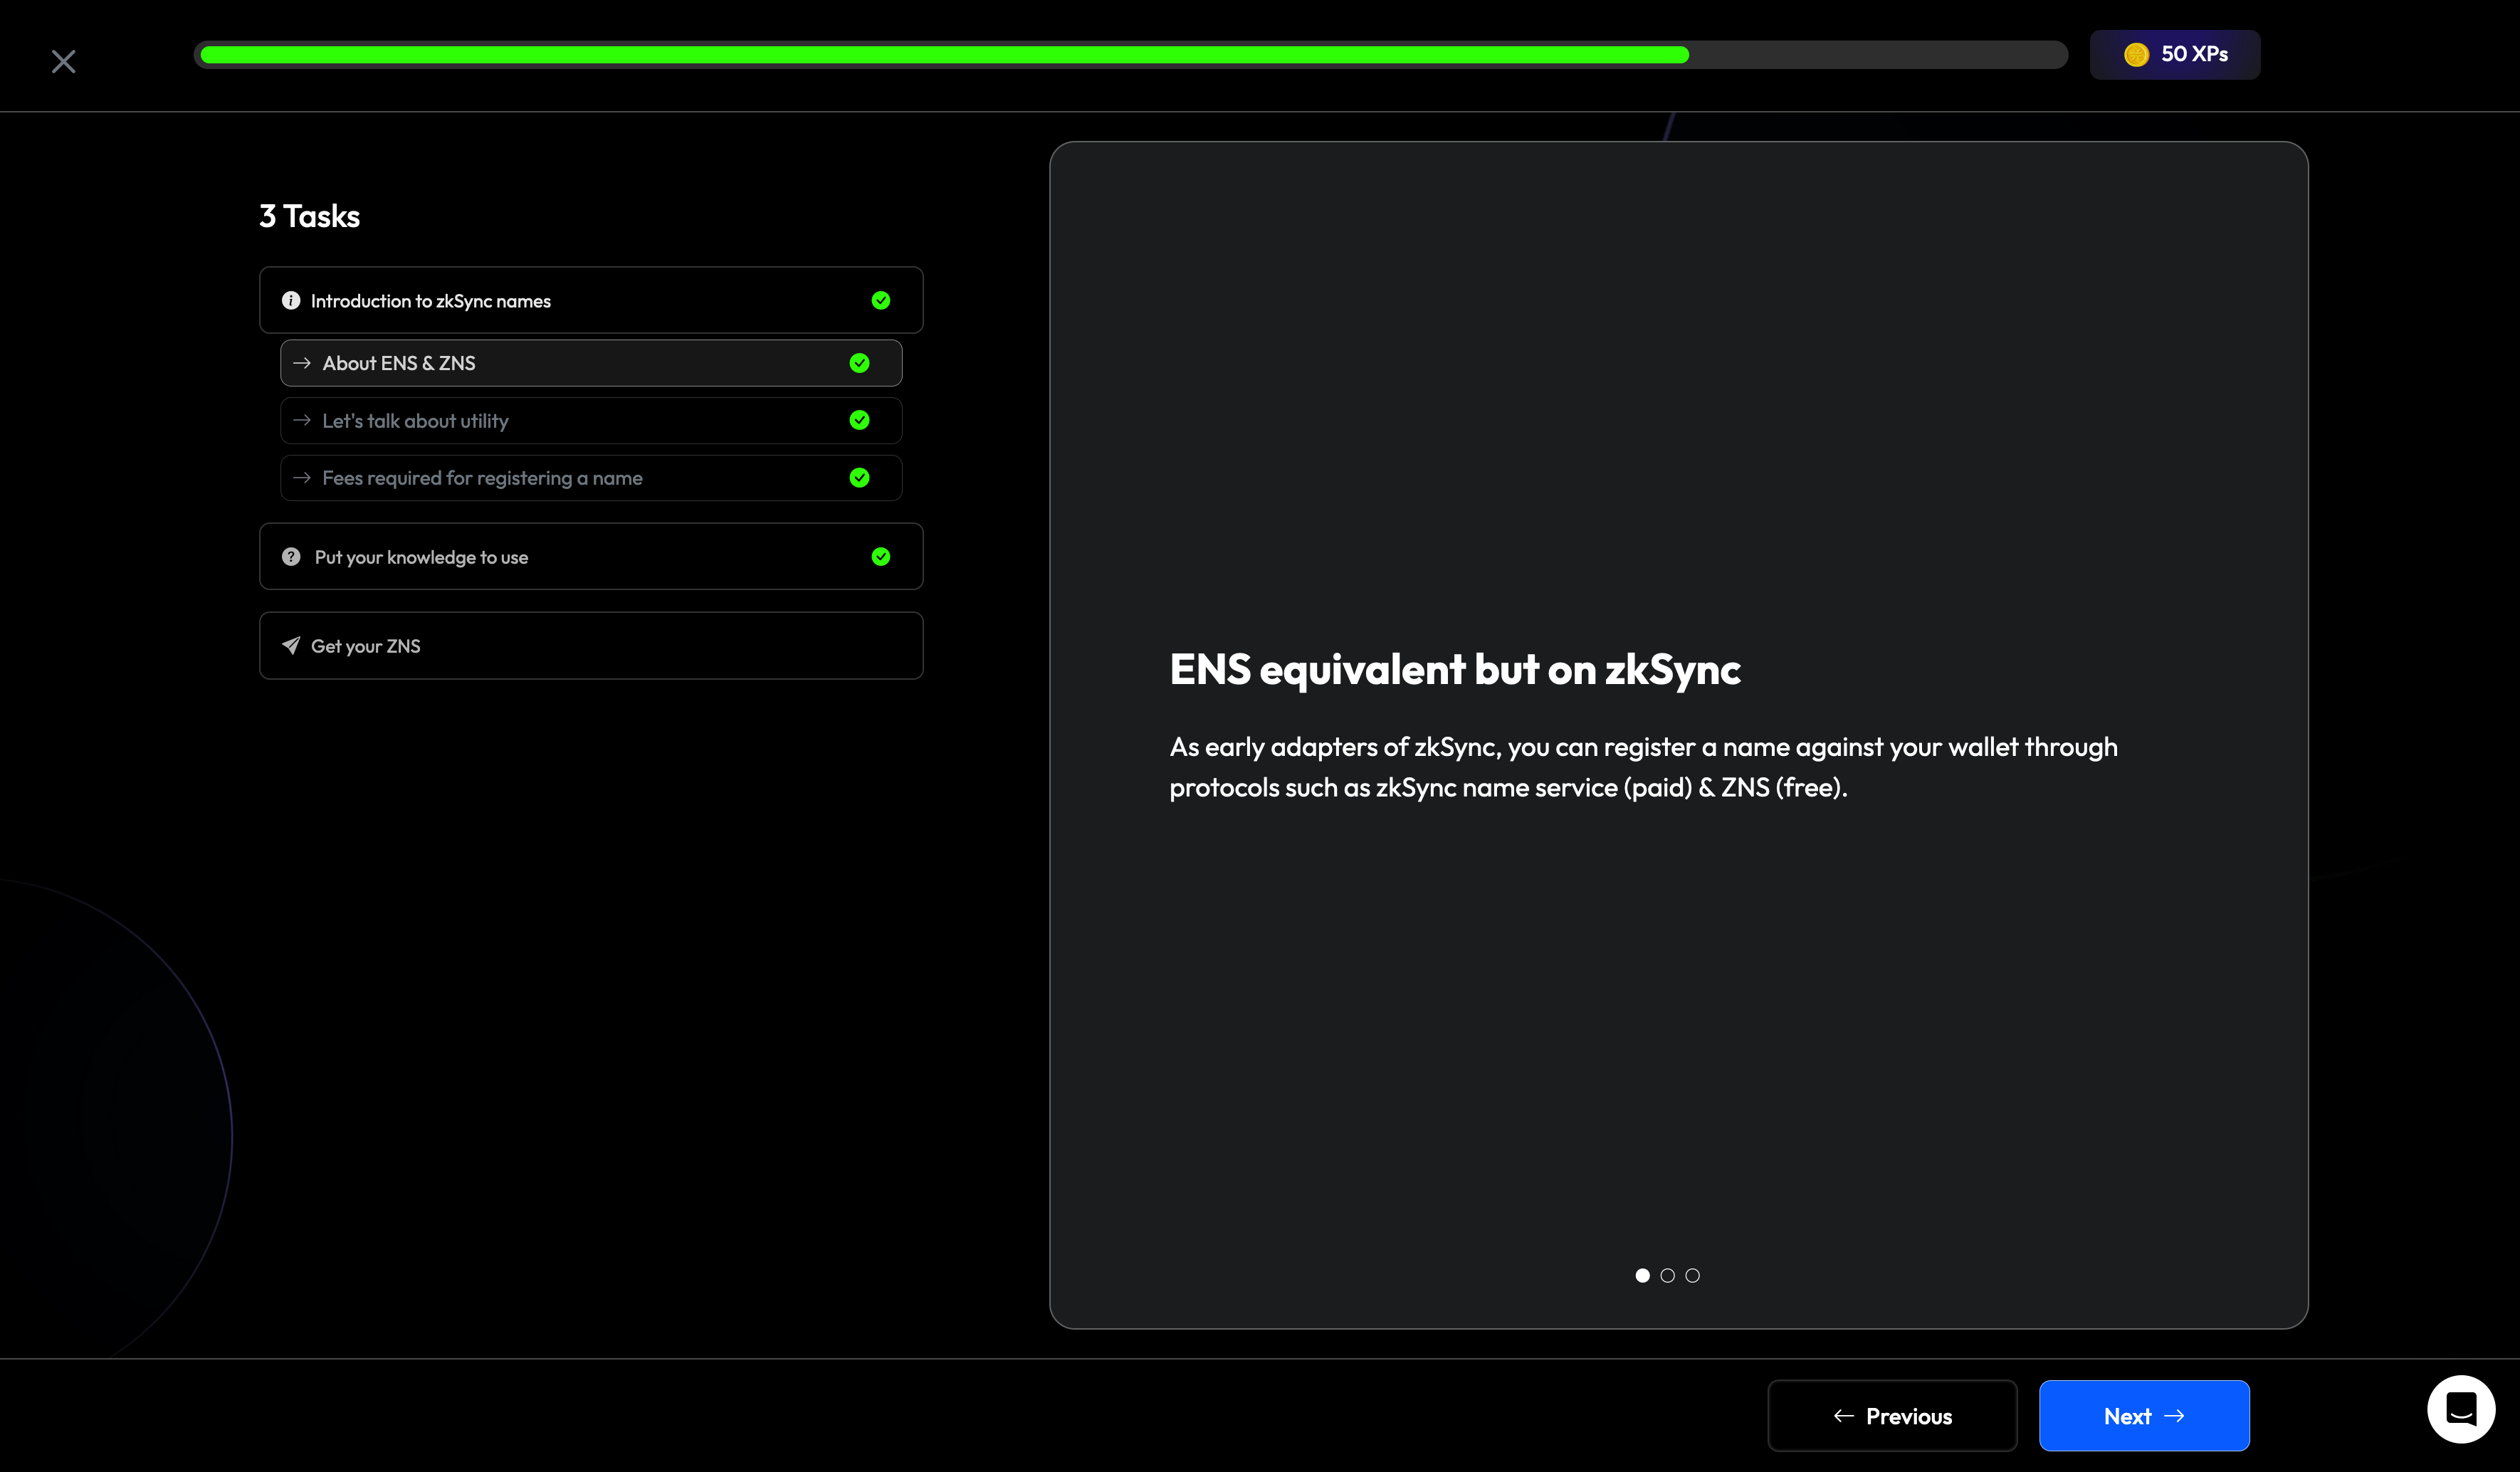Screen dimensions: 2520x1472
Task: Select the third slide pagination dot
Action: click(1692, 1275)
